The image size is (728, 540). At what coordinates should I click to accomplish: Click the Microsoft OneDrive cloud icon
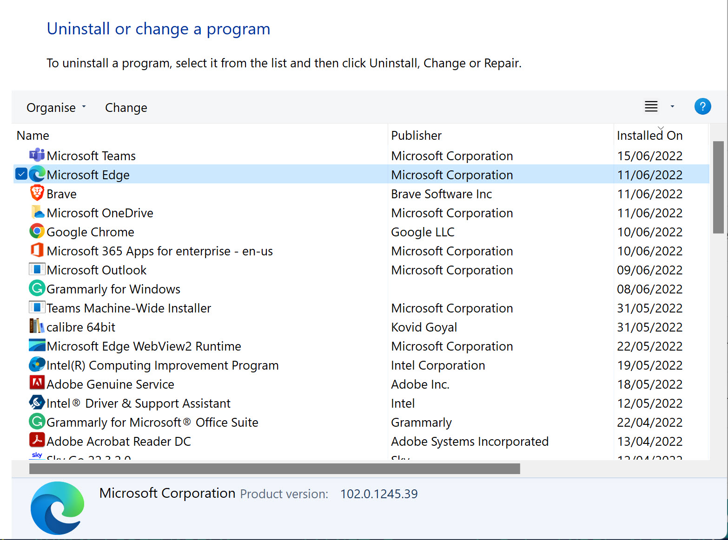37,213
